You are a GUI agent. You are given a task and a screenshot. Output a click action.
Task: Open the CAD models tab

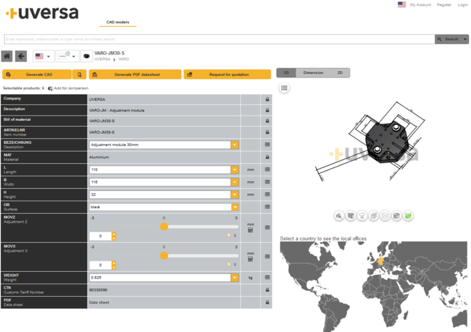pos(118,22)
